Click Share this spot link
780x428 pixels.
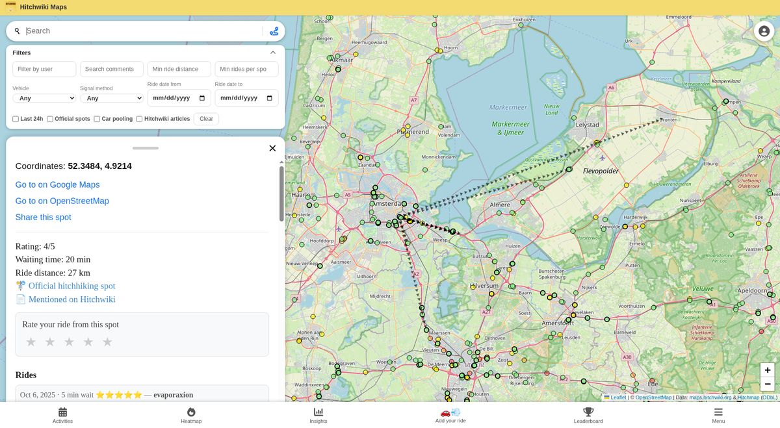[44, 217]
